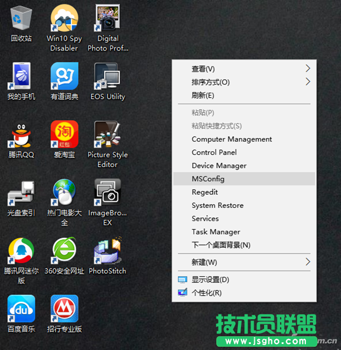
Task: Choose MSConfig from the context menu
Action: click(x=208, y=179)
